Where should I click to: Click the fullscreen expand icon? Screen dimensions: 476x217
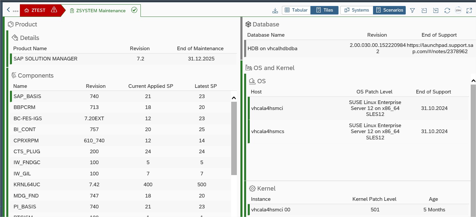click(x=469, y=11)
